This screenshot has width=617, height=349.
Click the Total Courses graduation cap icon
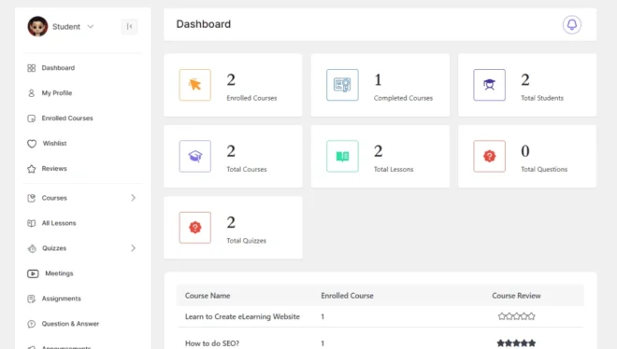tap(195, 156)
